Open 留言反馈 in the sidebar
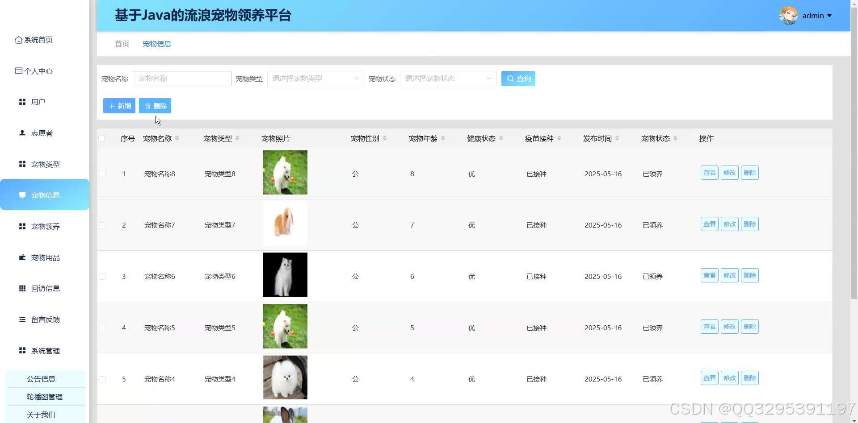The image size is (858, 423). coord(46,319)
